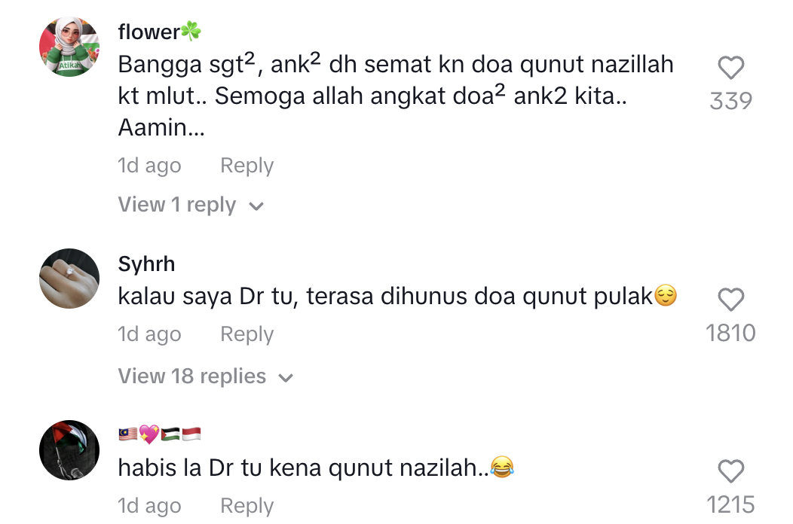The image size is (793, 524).
Task: Open the Palestine flag avatar profile
Action: tap(69, 449)
